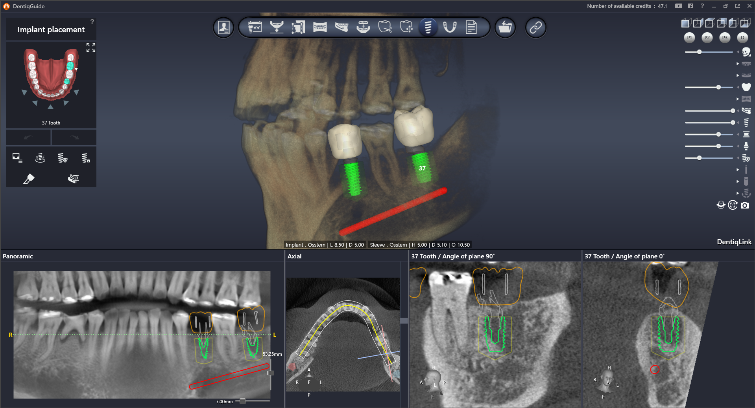This screenshot has width=755, height=408.
Task: Click the DentiqLink chain icon
Action: pos(535,27)
